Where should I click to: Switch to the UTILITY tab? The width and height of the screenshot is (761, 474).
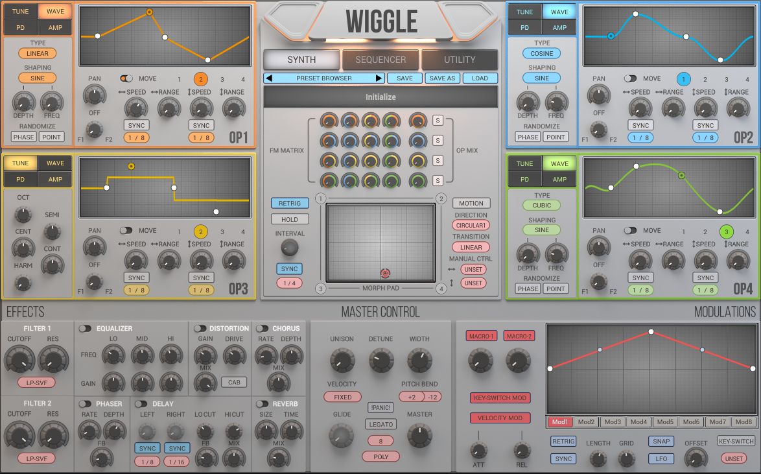pos(460,60)
